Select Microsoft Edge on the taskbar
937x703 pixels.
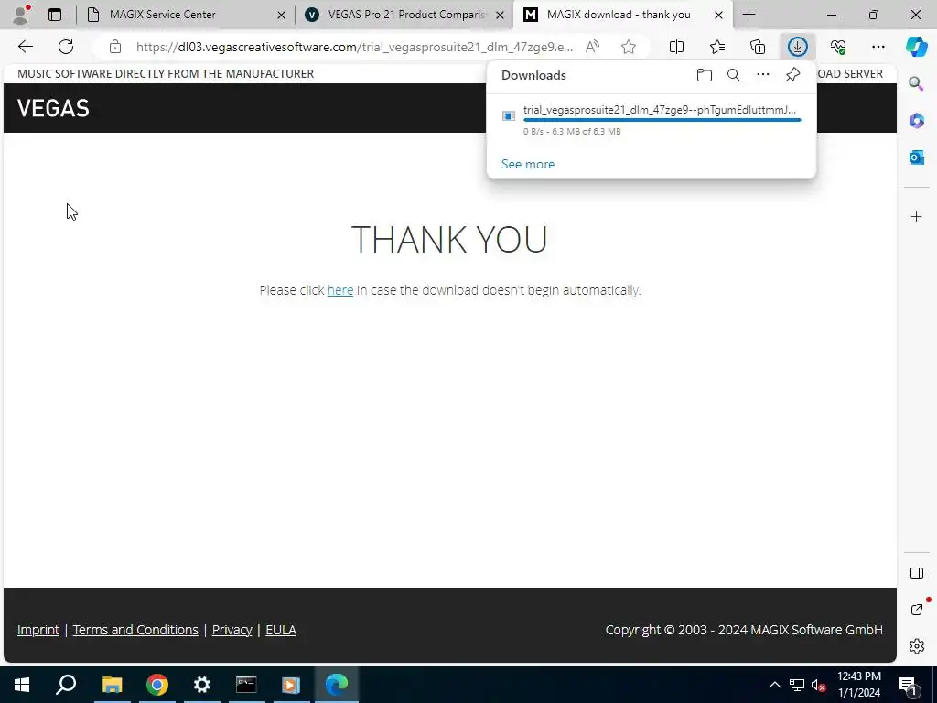337,685
